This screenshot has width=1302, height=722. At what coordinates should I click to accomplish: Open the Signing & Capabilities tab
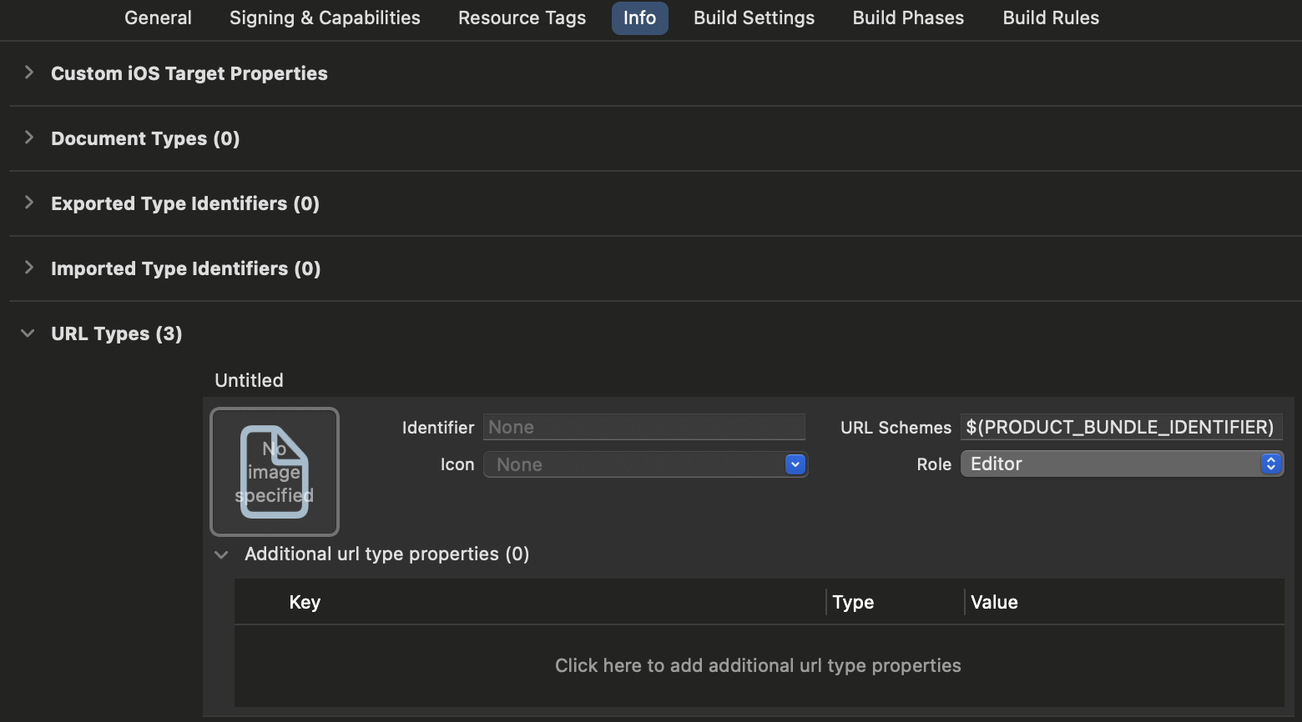click(x=325, y=18)
